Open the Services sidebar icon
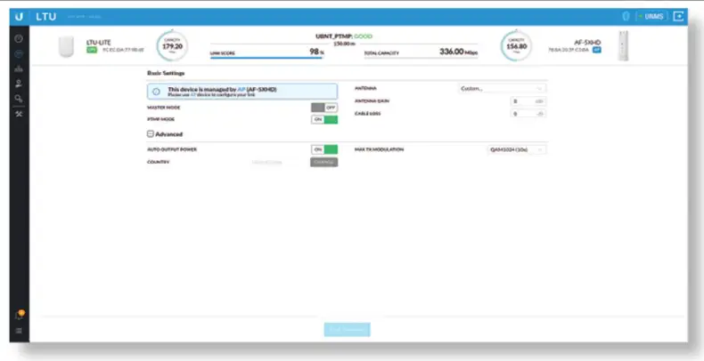The image size is (704, 361). coord(19,84)
